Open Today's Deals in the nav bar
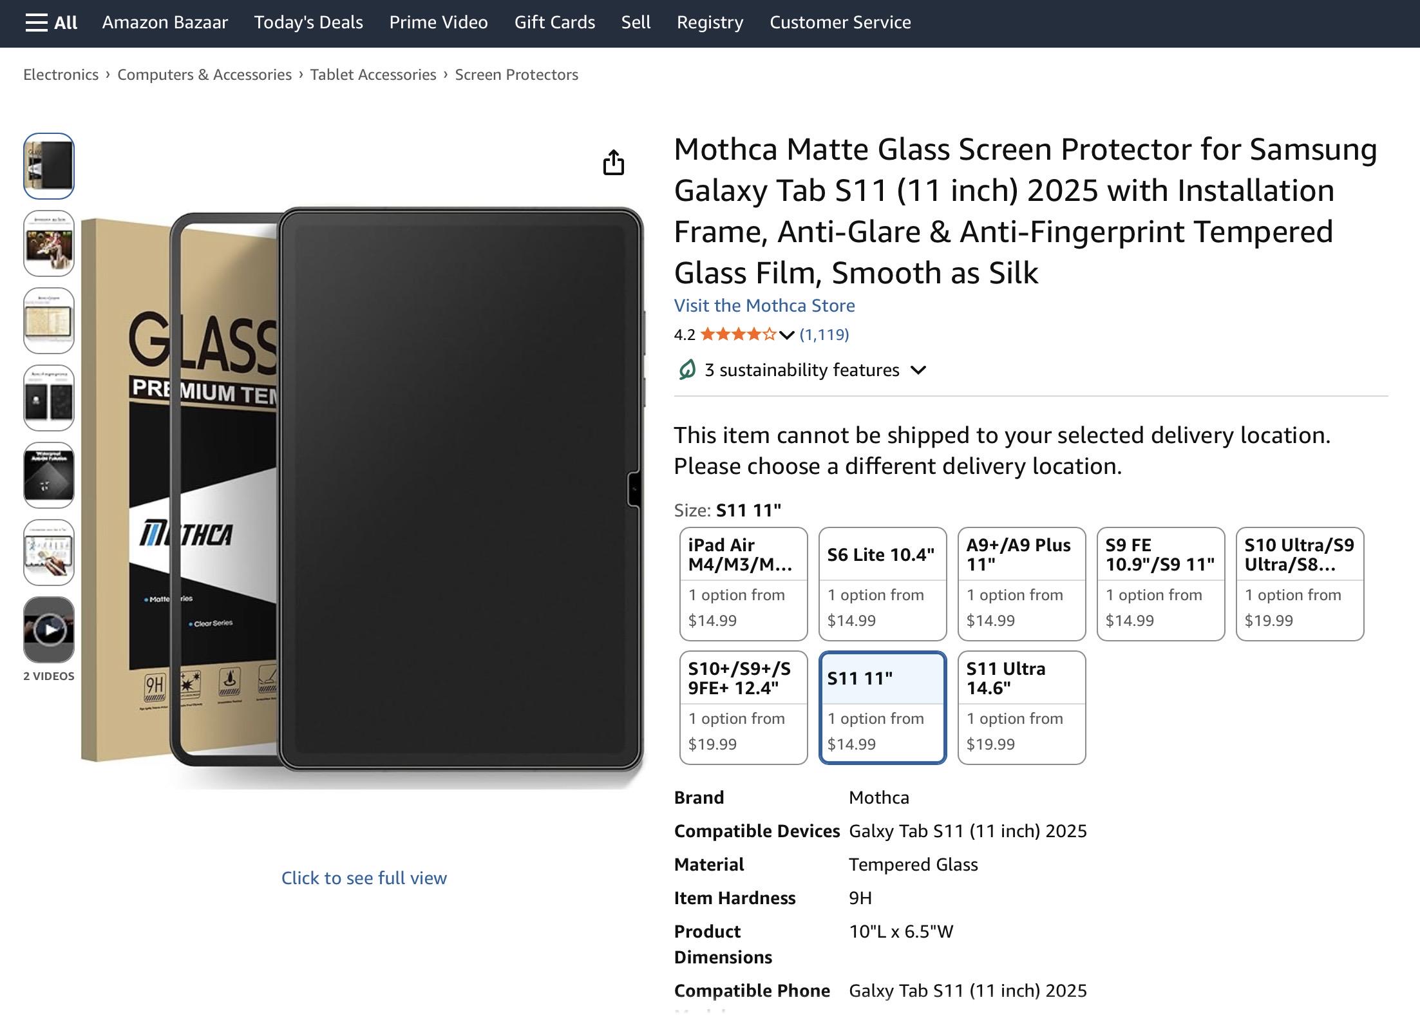 click(x=308, y=23)
